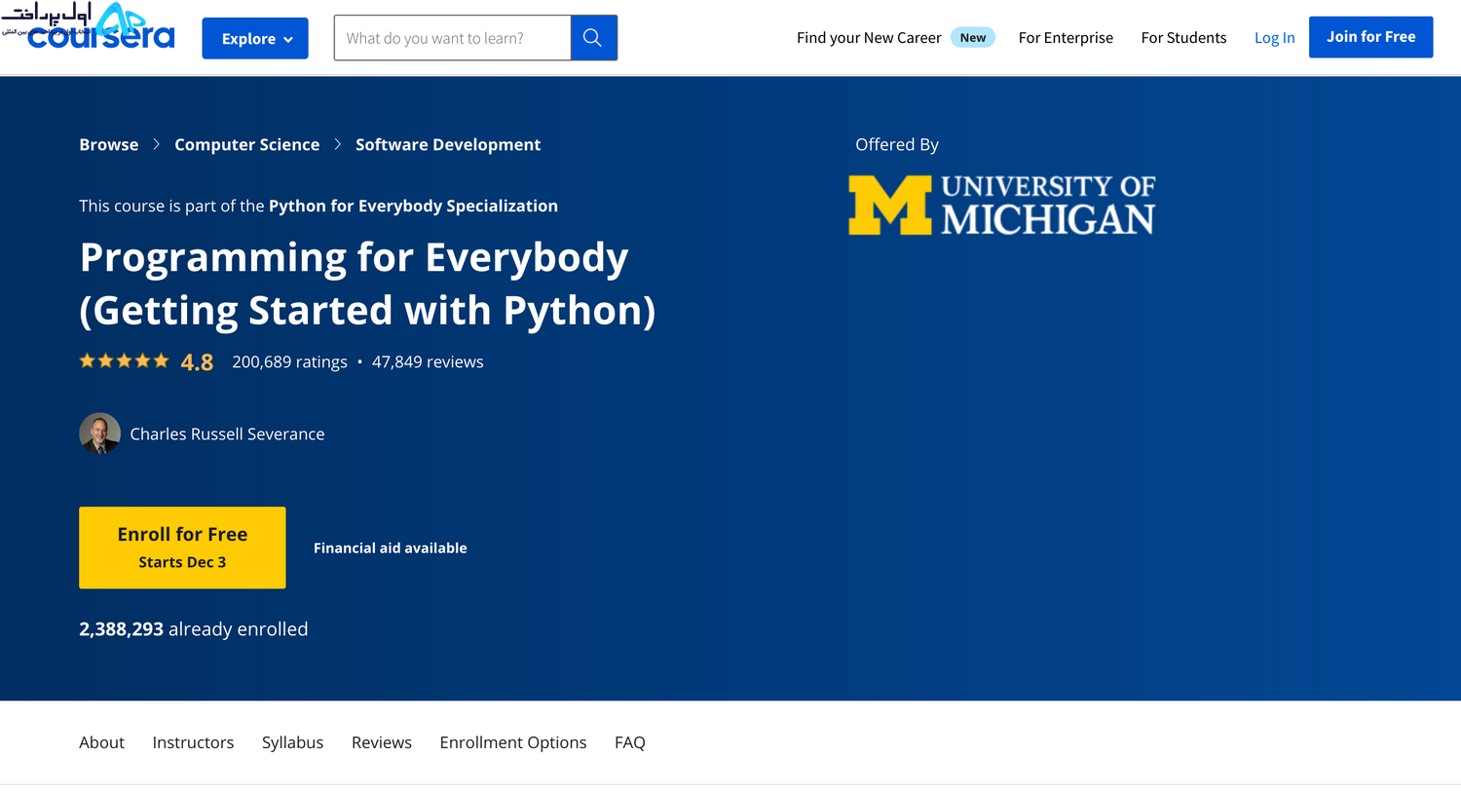Viewport: 1461px width, 794px height.
Task: Open the For Enterprise page
Action: [1066, 38]
